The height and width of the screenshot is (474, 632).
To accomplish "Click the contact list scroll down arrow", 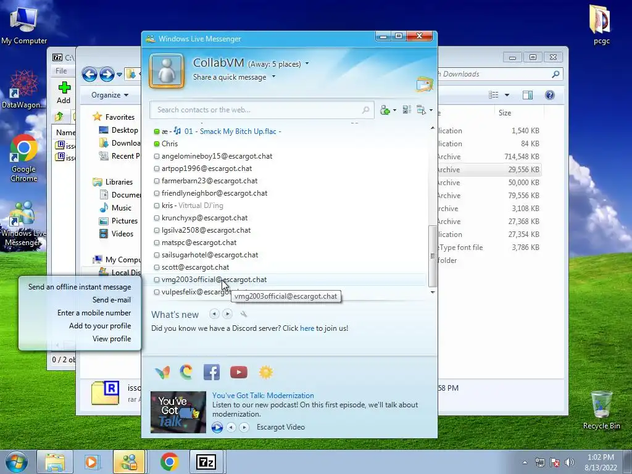I will (x=433, y=292).
